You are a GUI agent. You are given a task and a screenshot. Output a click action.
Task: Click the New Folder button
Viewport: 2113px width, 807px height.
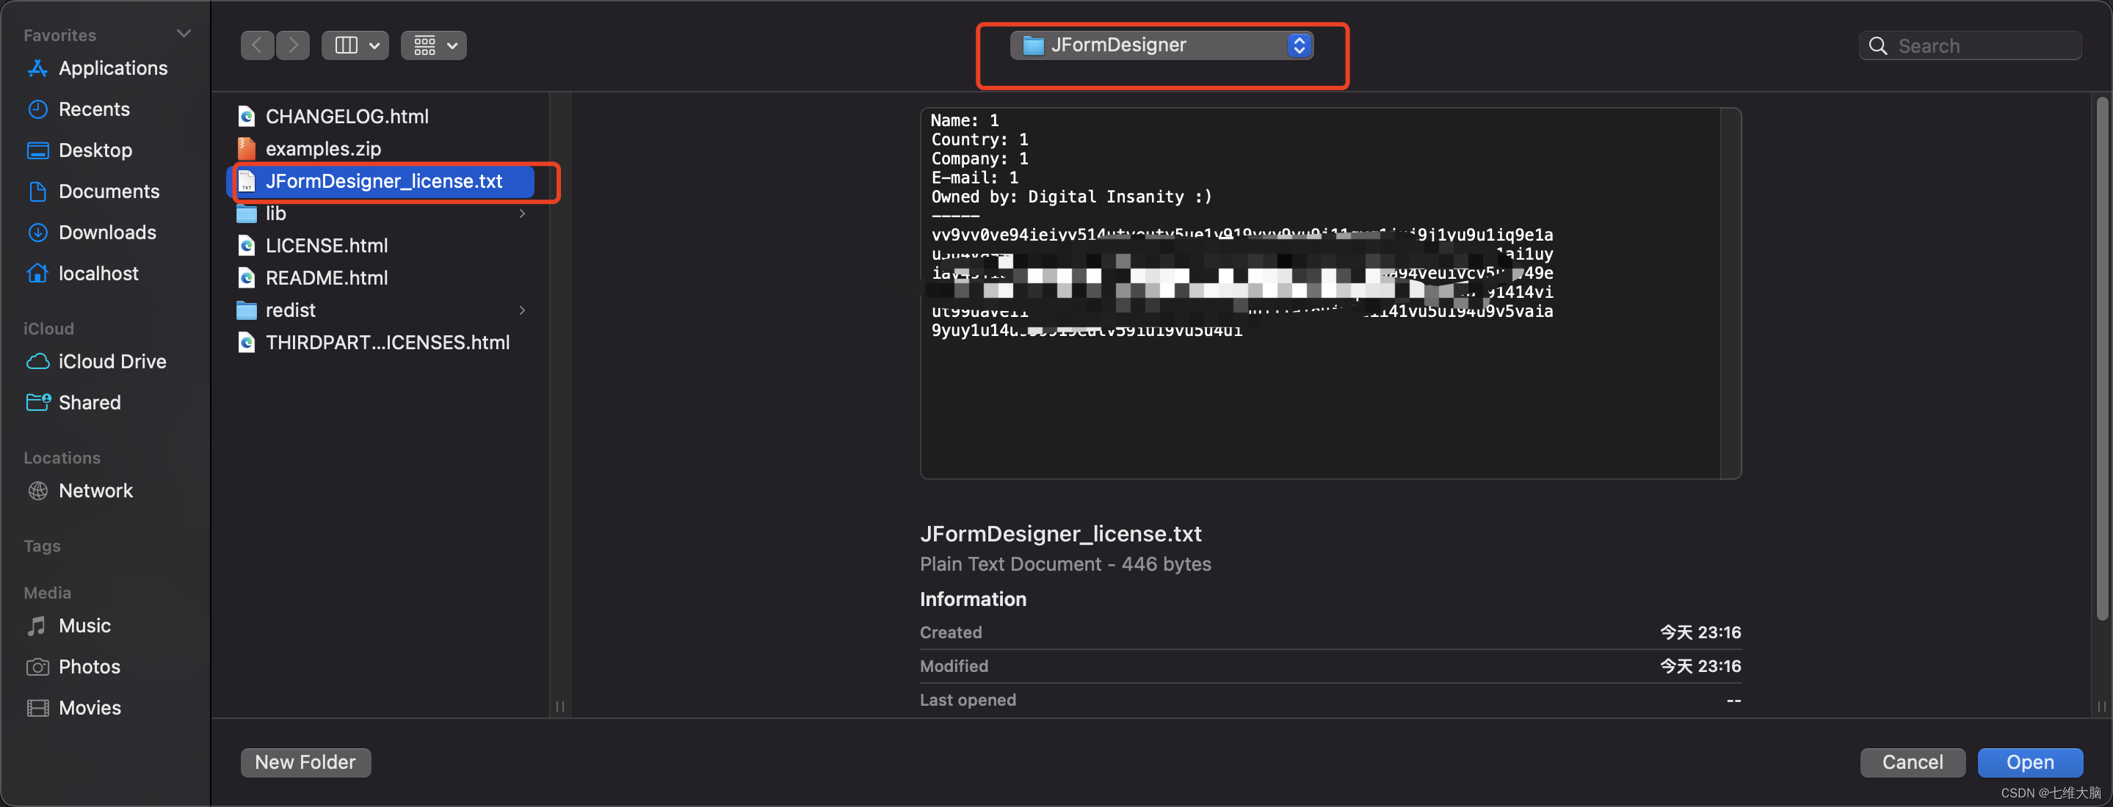tap(305, 762)
